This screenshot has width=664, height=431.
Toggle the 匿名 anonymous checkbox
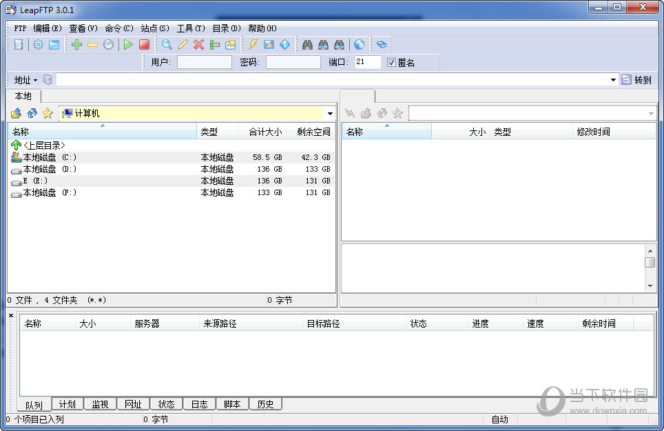[x=391, y=63]
